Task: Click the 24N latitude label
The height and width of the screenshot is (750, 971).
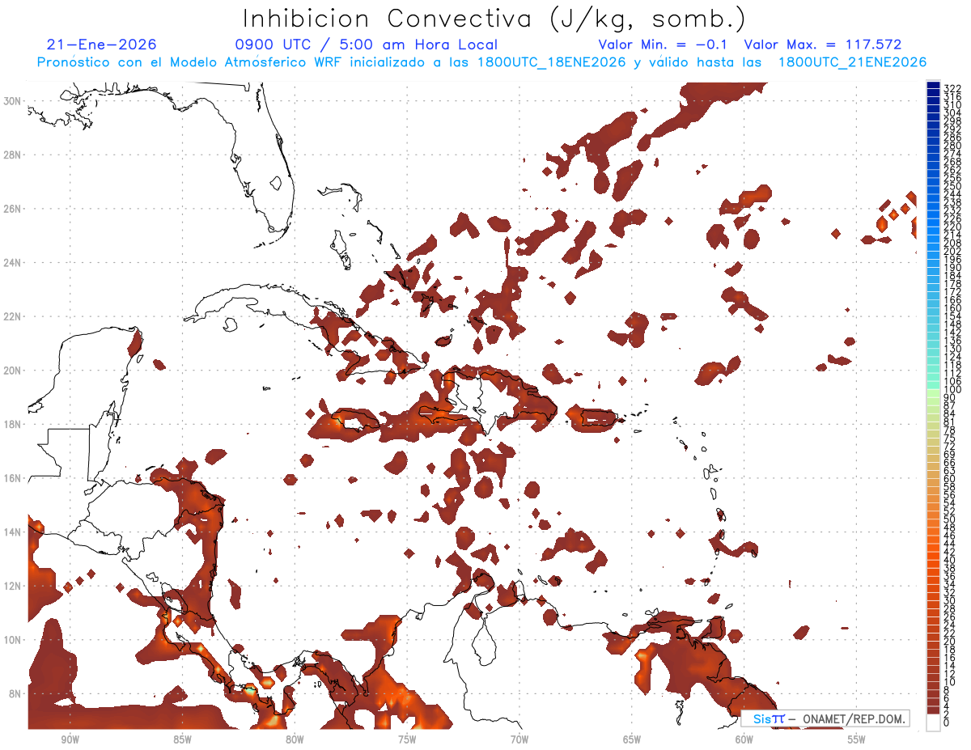Action: [x=13, y=262]
